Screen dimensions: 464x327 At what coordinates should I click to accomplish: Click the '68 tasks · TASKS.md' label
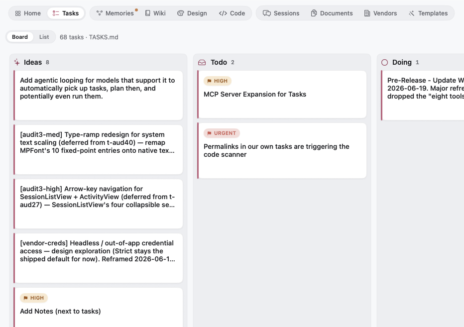(x=89, y=37)
